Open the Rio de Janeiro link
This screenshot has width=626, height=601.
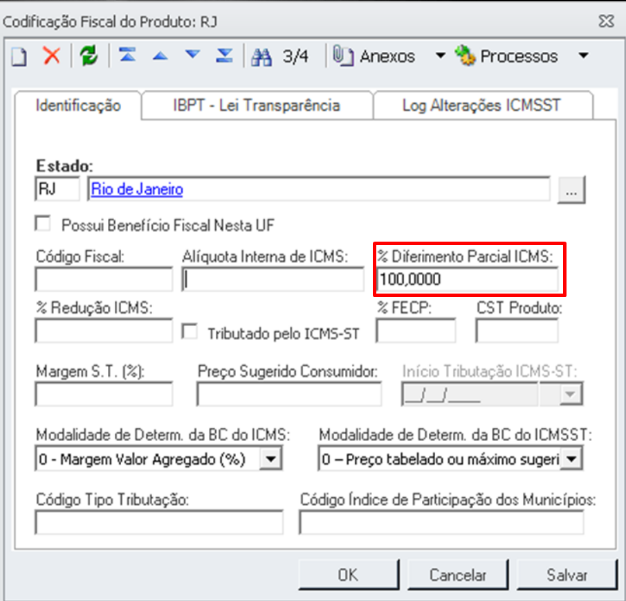point(137,189)
